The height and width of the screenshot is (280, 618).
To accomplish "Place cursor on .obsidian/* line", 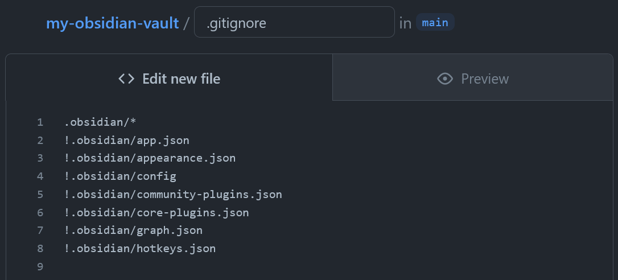I will click(x=100, y=122).
